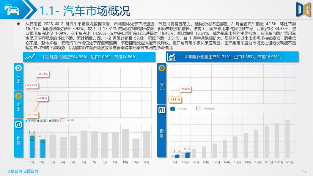The image size is (313, 176).
Task: Open the 求信咨询 link
Action: pyautogui.click(x=15, y=171)
